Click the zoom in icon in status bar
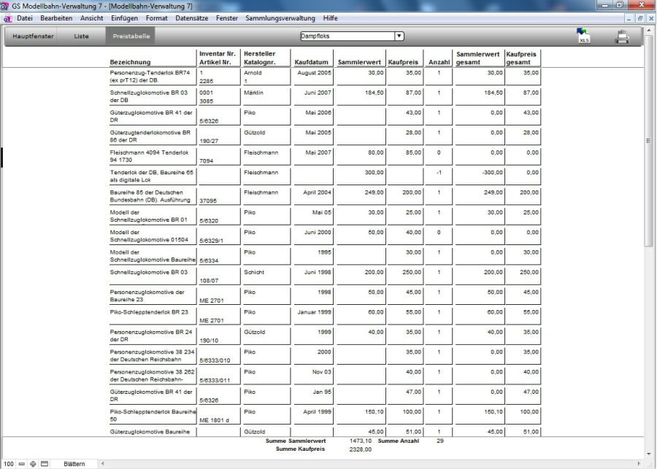657x469 pixels. pyautogui.click(x=33, y=464)
